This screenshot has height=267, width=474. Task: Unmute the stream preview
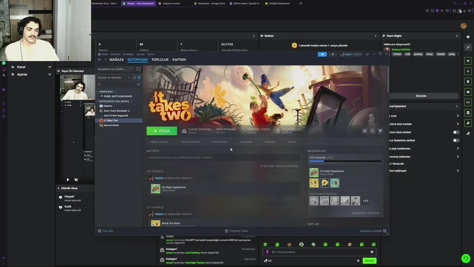point(76,179)
